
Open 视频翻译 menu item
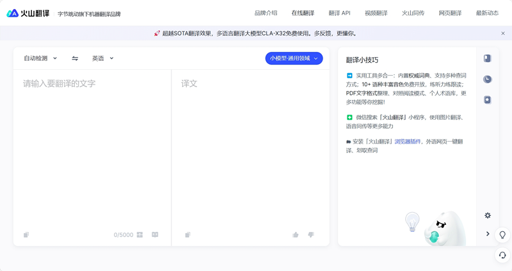(x=376, y=13)
